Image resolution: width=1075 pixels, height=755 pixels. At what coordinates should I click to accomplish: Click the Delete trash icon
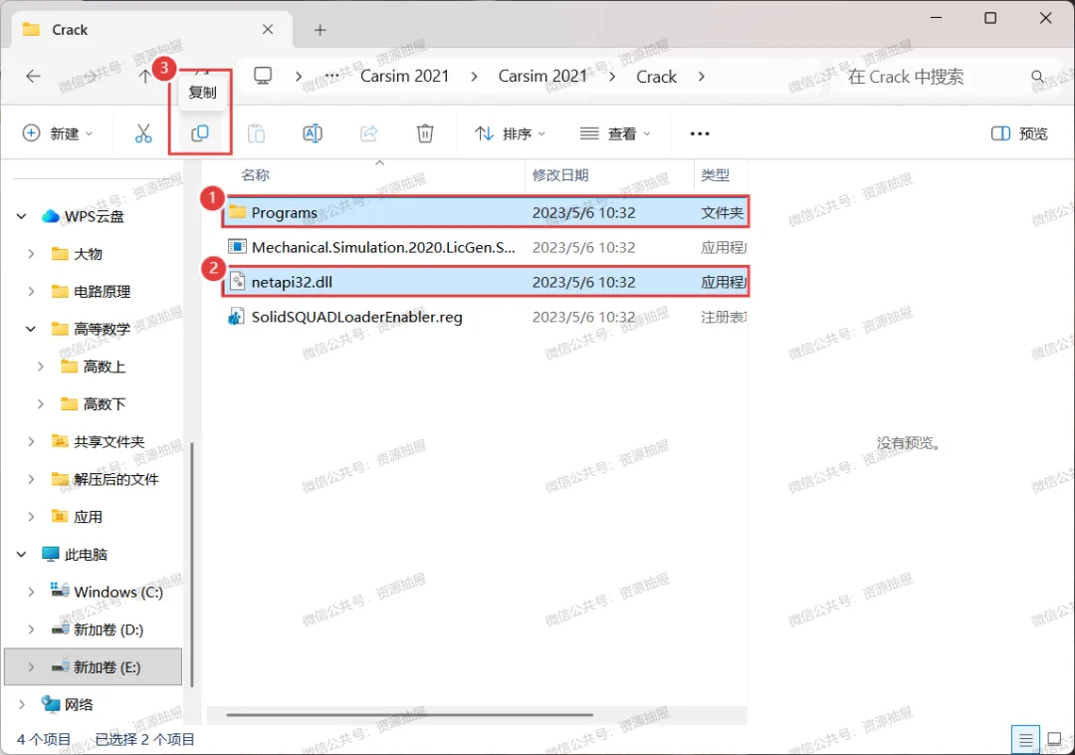point(425,133)
